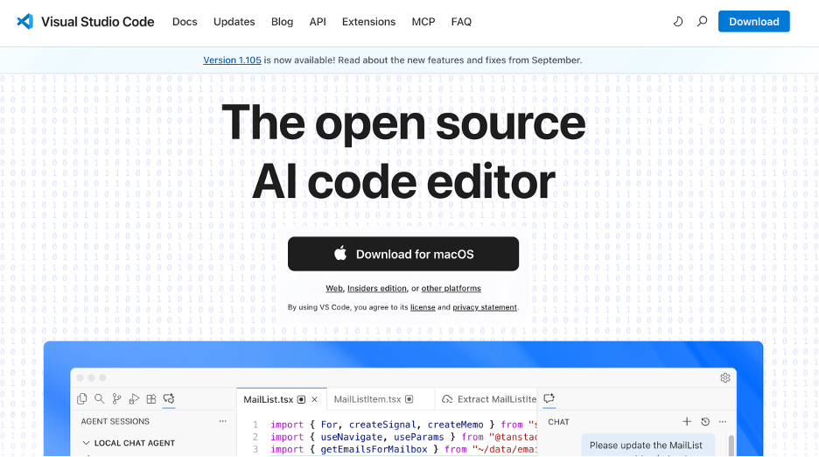Image resolution: width=819 pixels, height=457 pixels.
Task: Open the license link
Action: coord(423,307)
